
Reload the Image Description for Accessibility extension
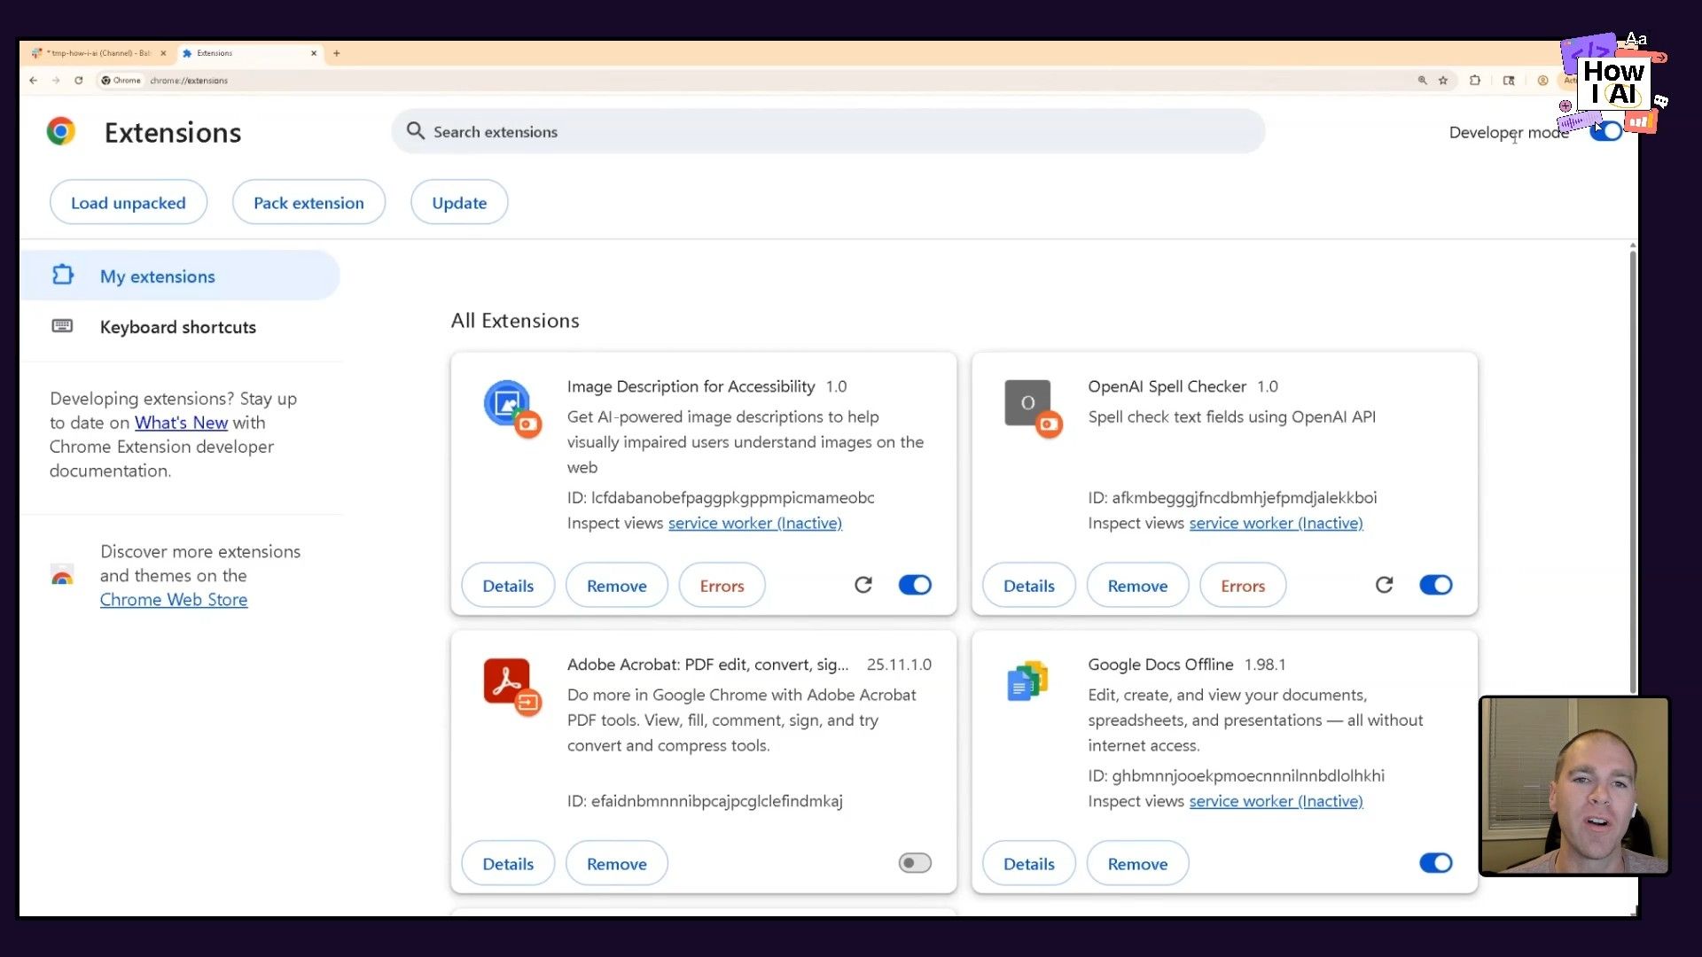[863, 585]
